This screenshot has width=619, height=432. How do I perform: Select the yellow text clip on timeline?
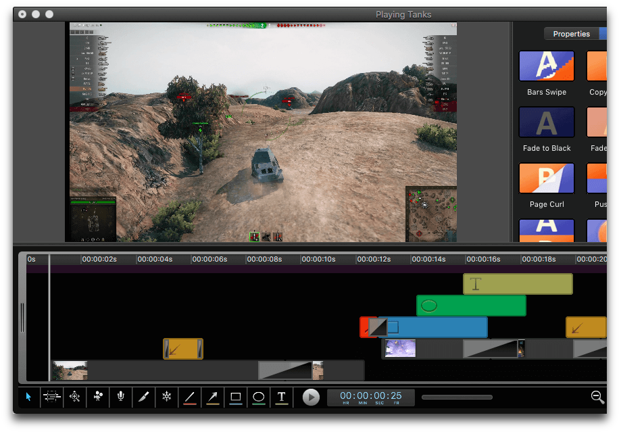click(518, 284)
